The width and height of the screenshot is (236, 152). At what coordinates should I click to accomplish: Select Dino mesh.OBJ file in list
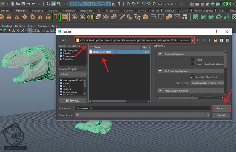(x=102, y=52)
